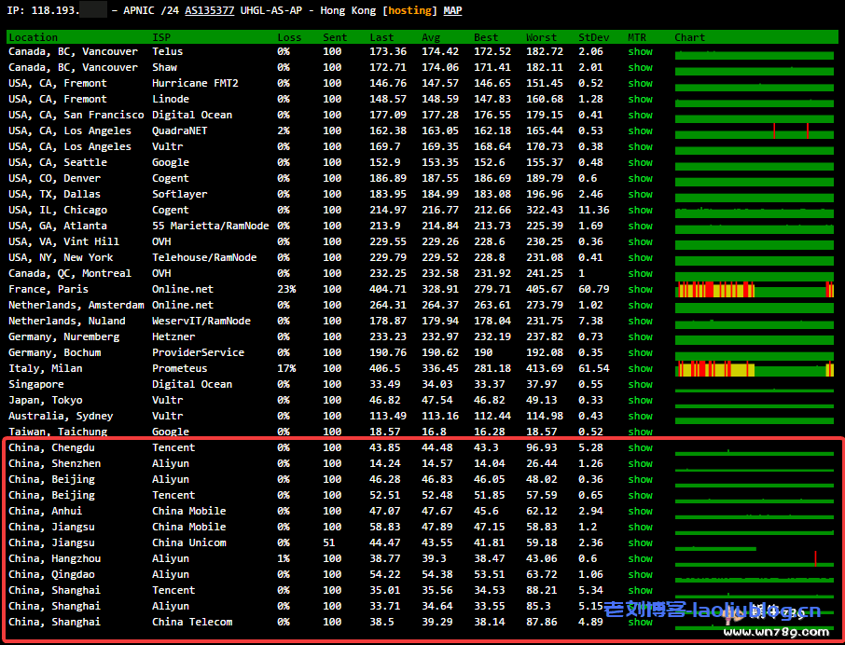Show MTR for Singapore Digital Ocean
845x645 pixels.
pos(640,385)
